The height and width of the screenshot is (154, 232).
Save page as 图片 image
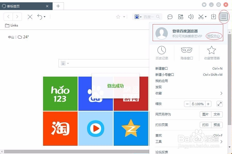pyautogui.click(x=205, y=114)
